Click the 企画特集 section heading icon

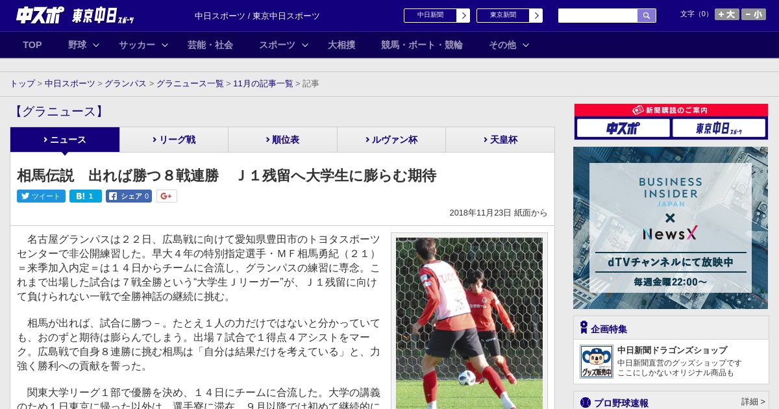coord(584,328)
